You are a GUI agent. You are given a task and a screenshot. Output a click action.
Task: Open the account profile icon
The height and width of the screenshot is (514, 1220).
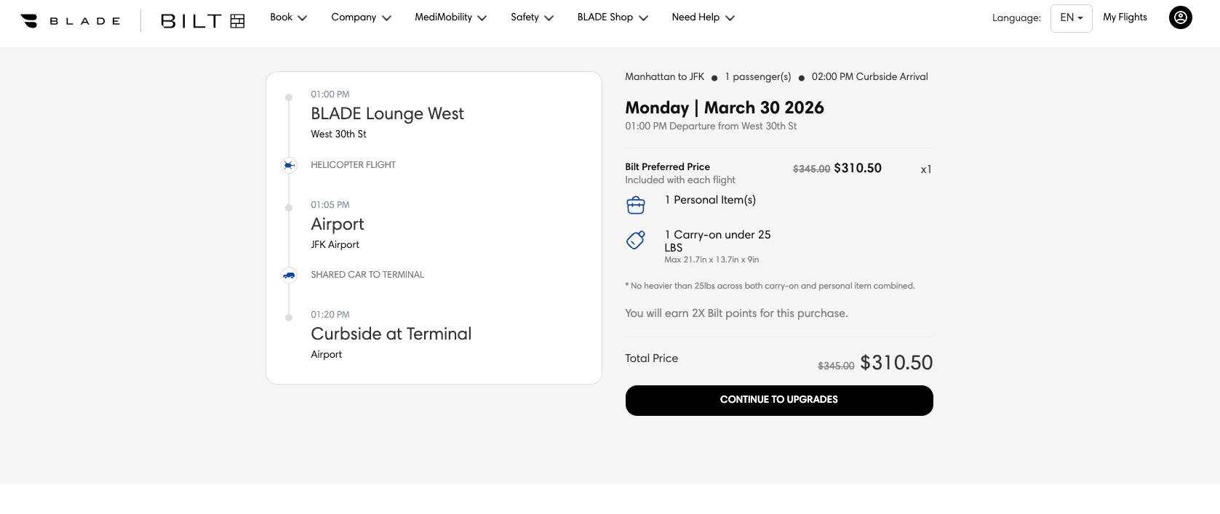1179,17
